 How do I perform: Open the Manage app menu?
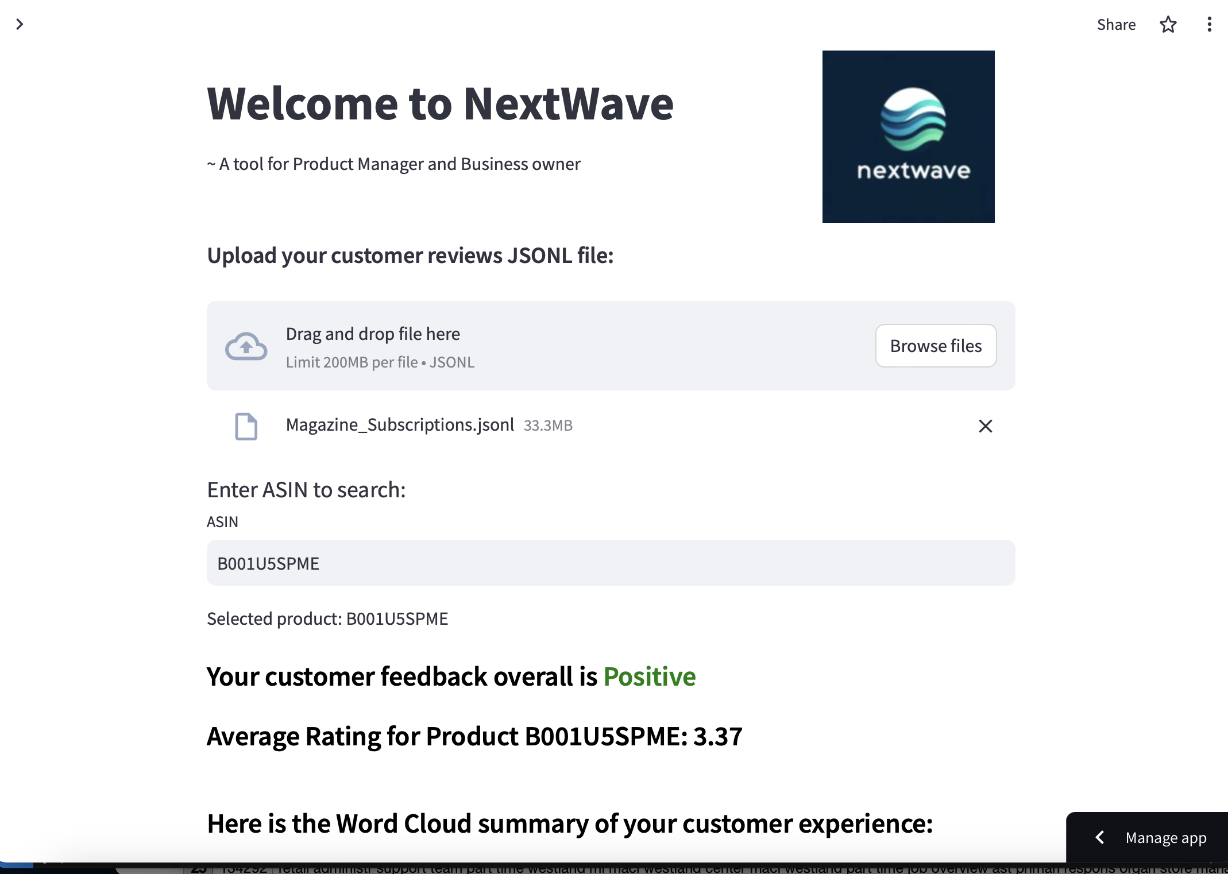[1165, 838]
